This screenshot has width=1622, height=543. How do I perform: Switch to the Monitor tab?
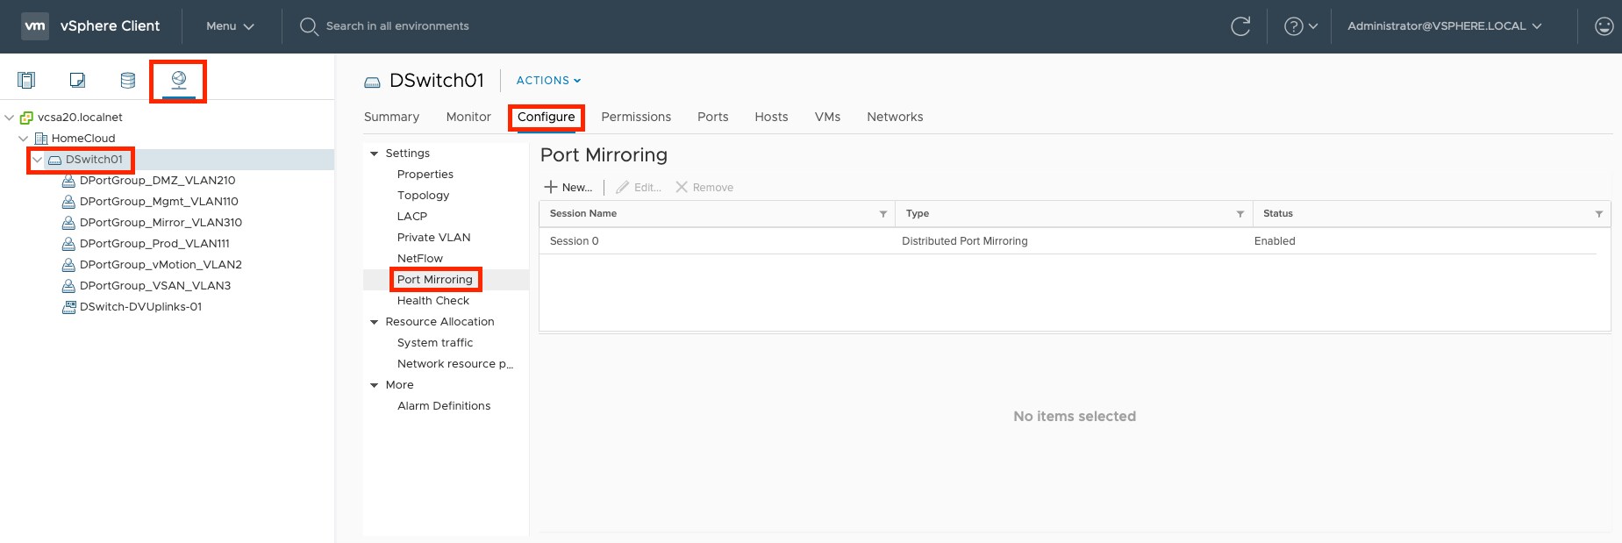(x=468, y=117)
